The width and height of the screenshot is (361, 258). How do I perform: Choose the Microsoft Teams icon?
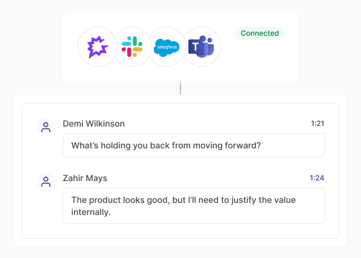pyautogui.click(x=201, y=47)
